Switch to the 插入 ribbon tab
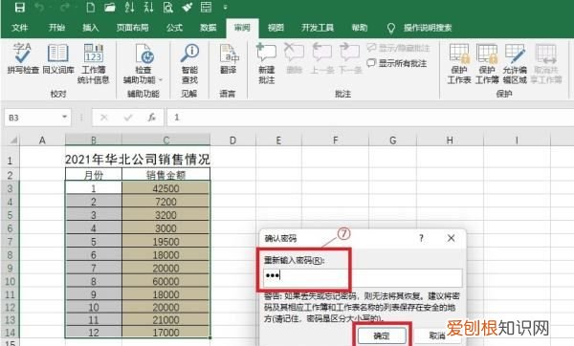The height and width of the screenshot is (346, 574). pyautogui.click(x=91, y=28)
